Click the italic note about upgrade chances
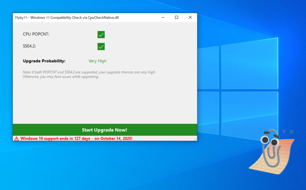Image resolution: width=306 pixels, height=190 pixels. (x=89, y=74)
